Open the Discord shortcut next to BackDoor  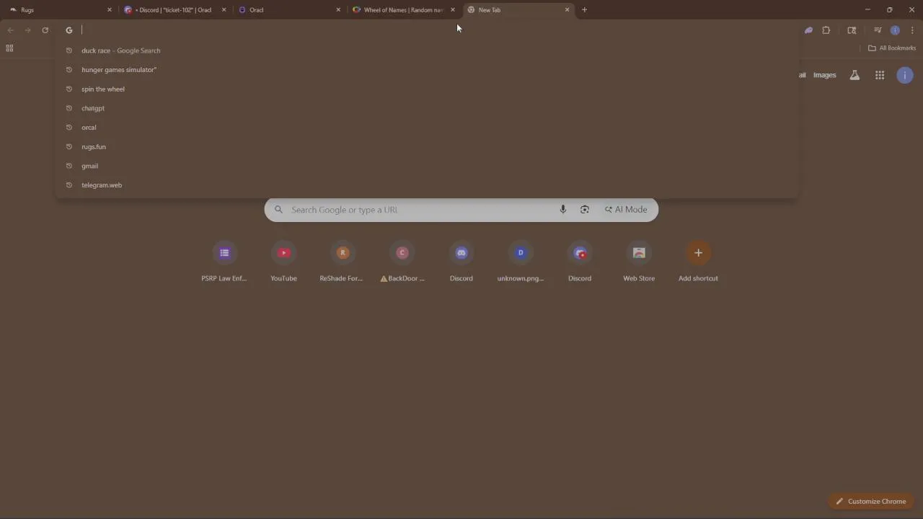[x=461, y=262]
